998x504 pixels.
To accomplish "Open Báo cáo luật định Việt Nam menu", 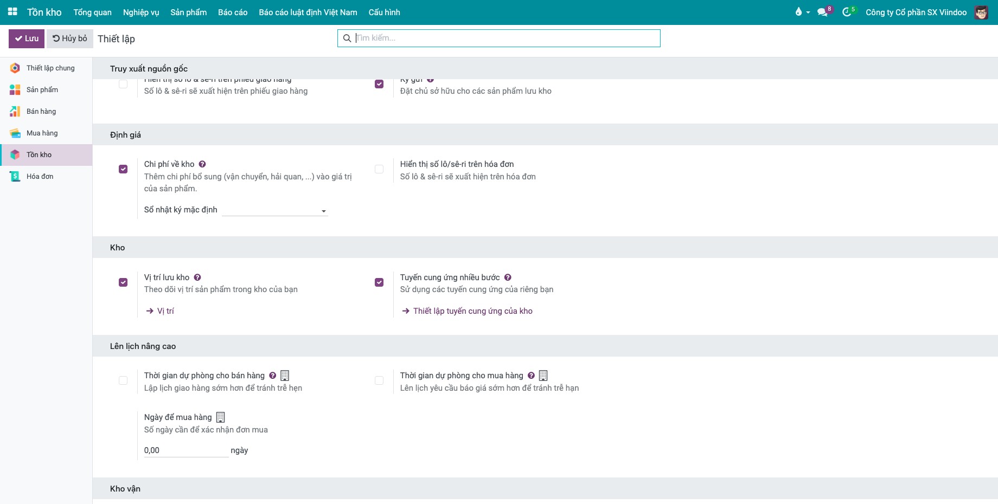I will coord(308,12).
